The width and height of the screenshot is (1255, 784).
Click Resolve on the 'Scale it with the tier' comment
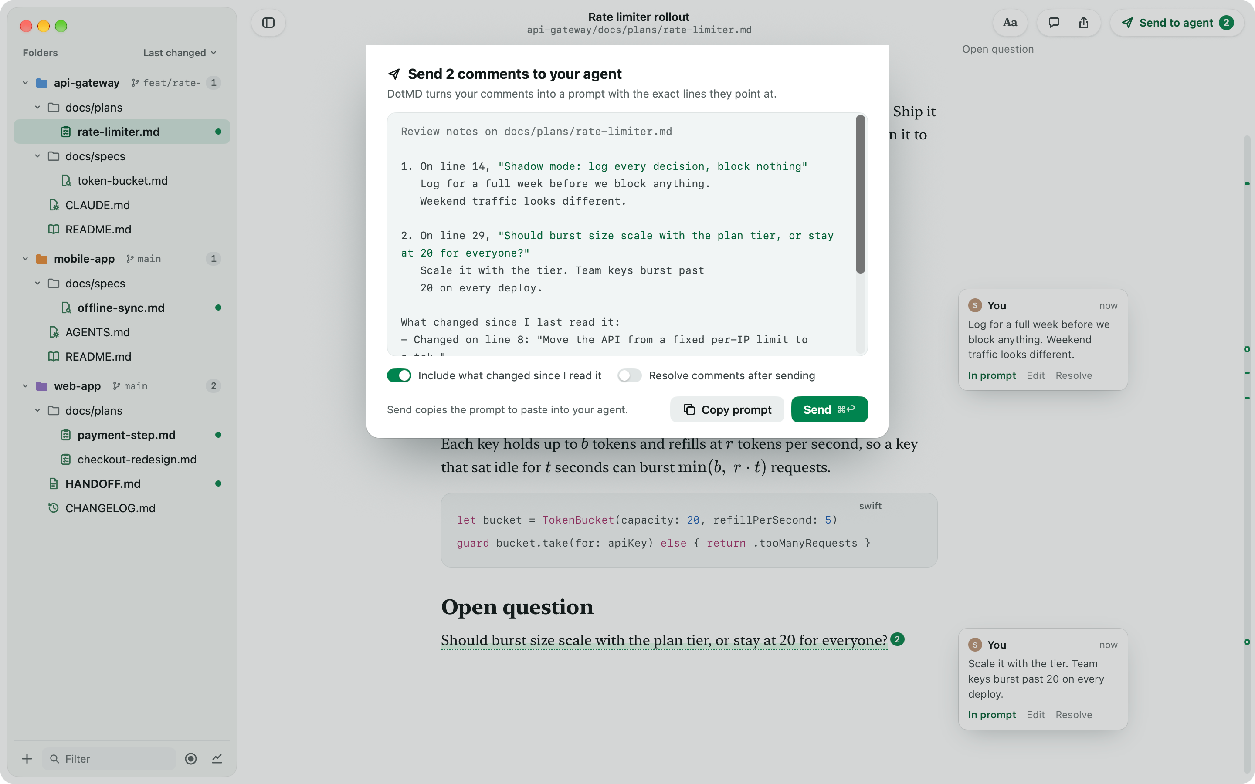[x=1074, y=714]
